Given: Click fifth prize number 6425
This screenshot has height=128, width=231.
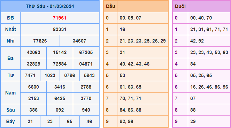Looking at the screenshot, I should 60,98.
